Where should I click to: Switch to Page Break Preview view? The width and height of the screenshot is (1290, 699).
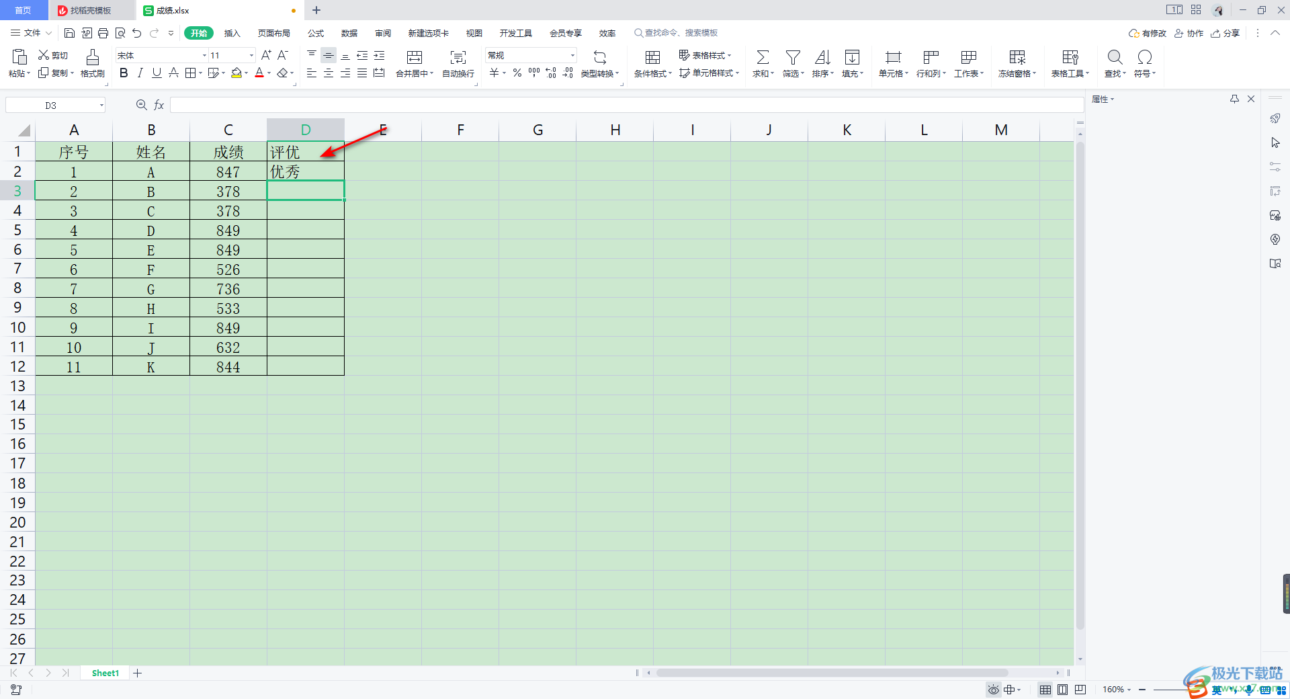pos(1080,690)
